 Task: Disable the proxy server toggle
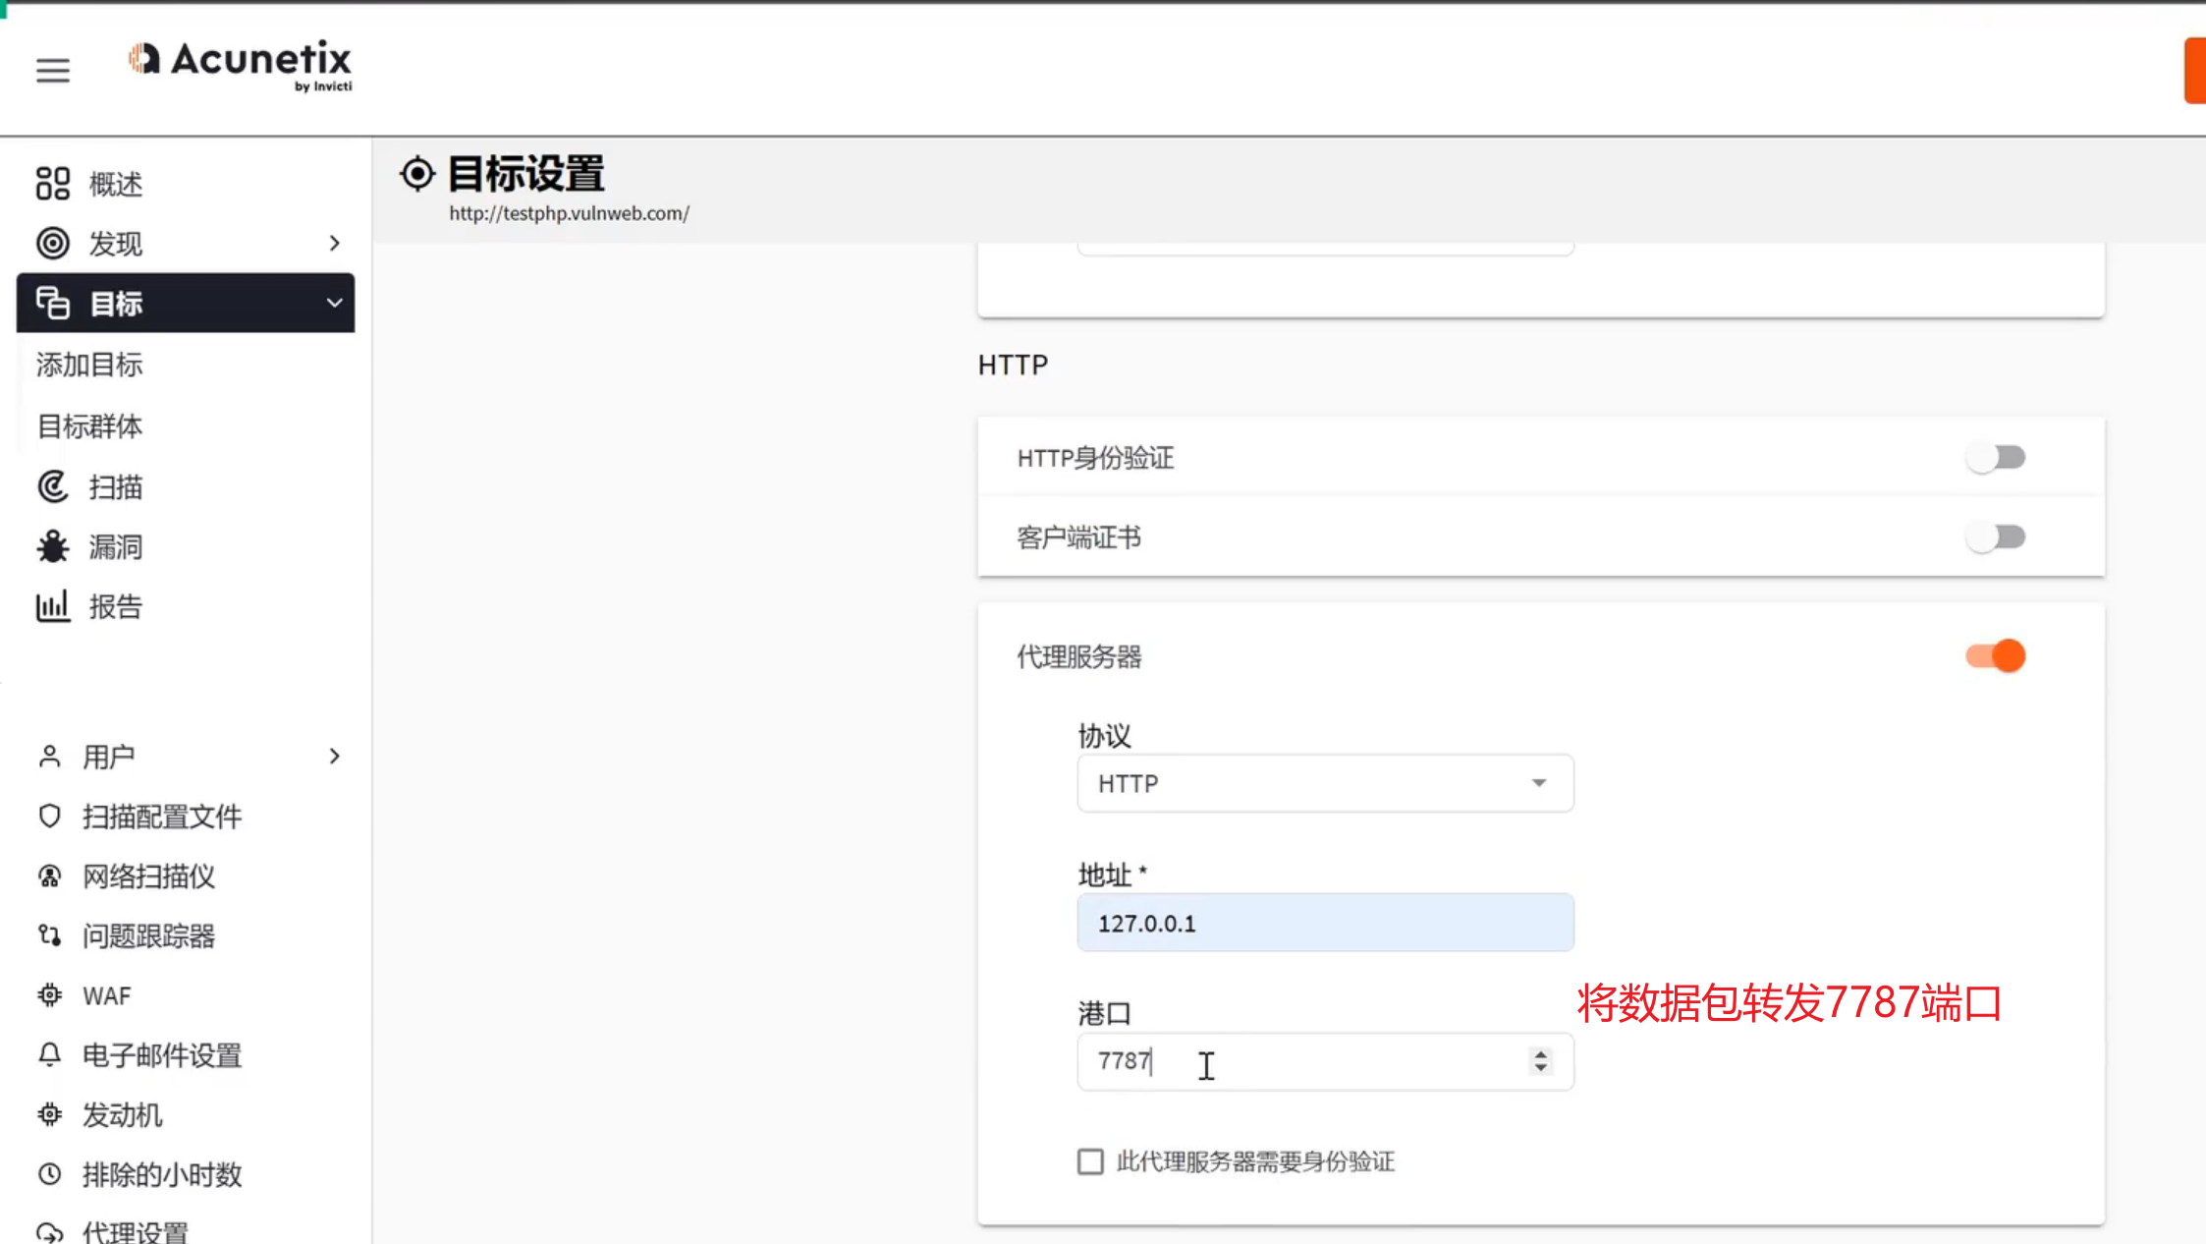(1996, 655)
